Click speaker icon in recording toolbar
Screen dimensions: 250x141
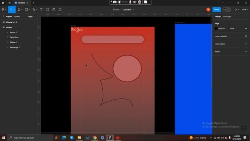tap(135, 2)
